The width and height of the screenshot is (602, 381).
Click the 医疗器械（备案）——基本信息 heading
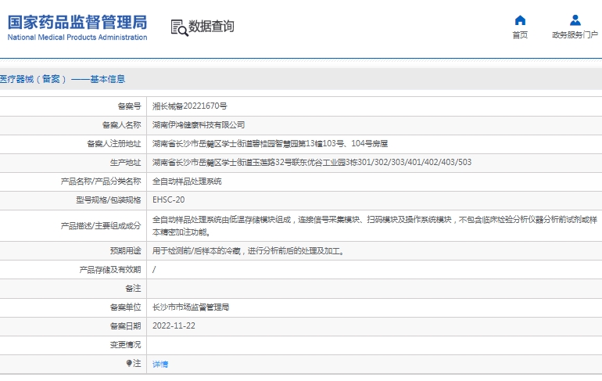63,79
